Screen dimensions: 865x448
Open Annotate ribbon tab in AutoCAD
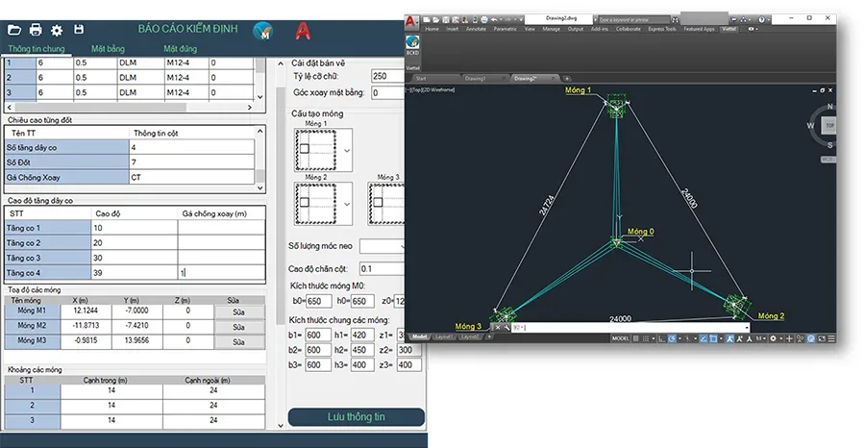[x=476, y=29]
